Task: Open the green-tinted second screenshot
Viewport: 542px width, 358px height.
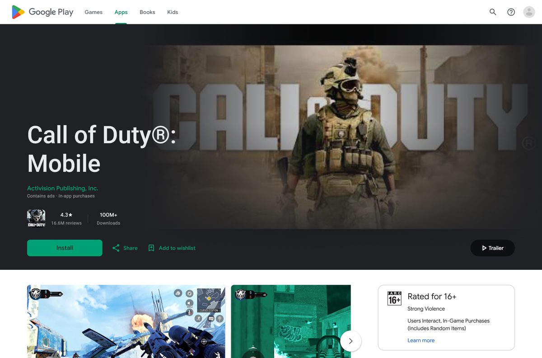Action: click(291, 321)
